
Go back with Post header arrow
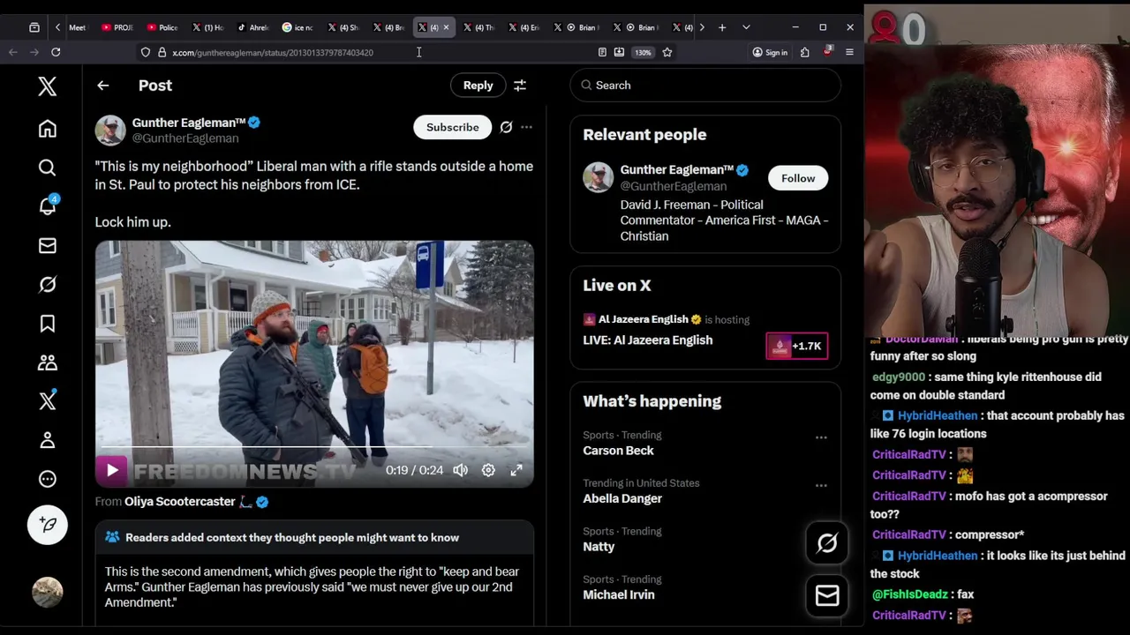103,86
